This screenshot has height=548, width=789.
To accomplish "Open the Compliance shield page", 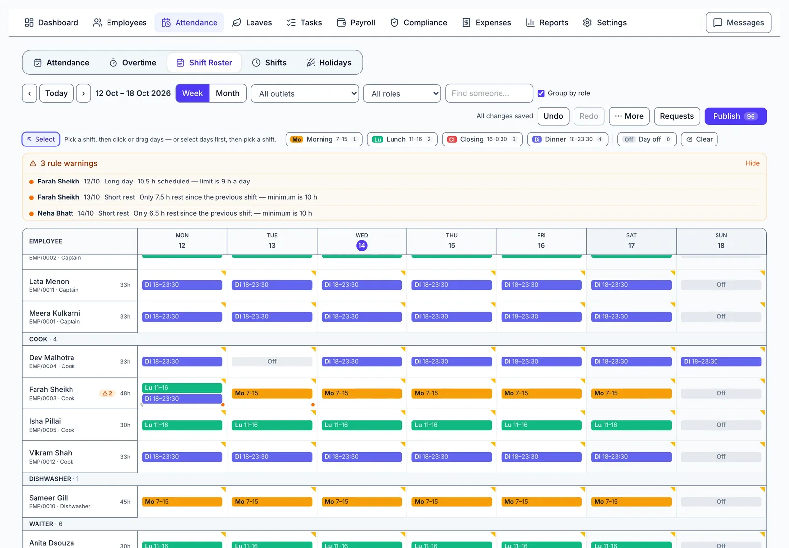I will click(x=418, y=23).
